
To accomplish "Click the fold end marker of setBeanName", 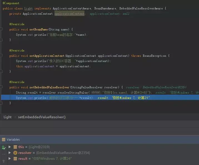I will [1, 40].
